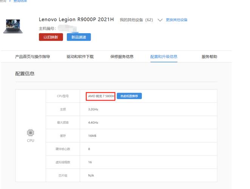Open the 驱动和软件下载 tab
This screenshot has height=189, width=250.
tap(80, 57)
